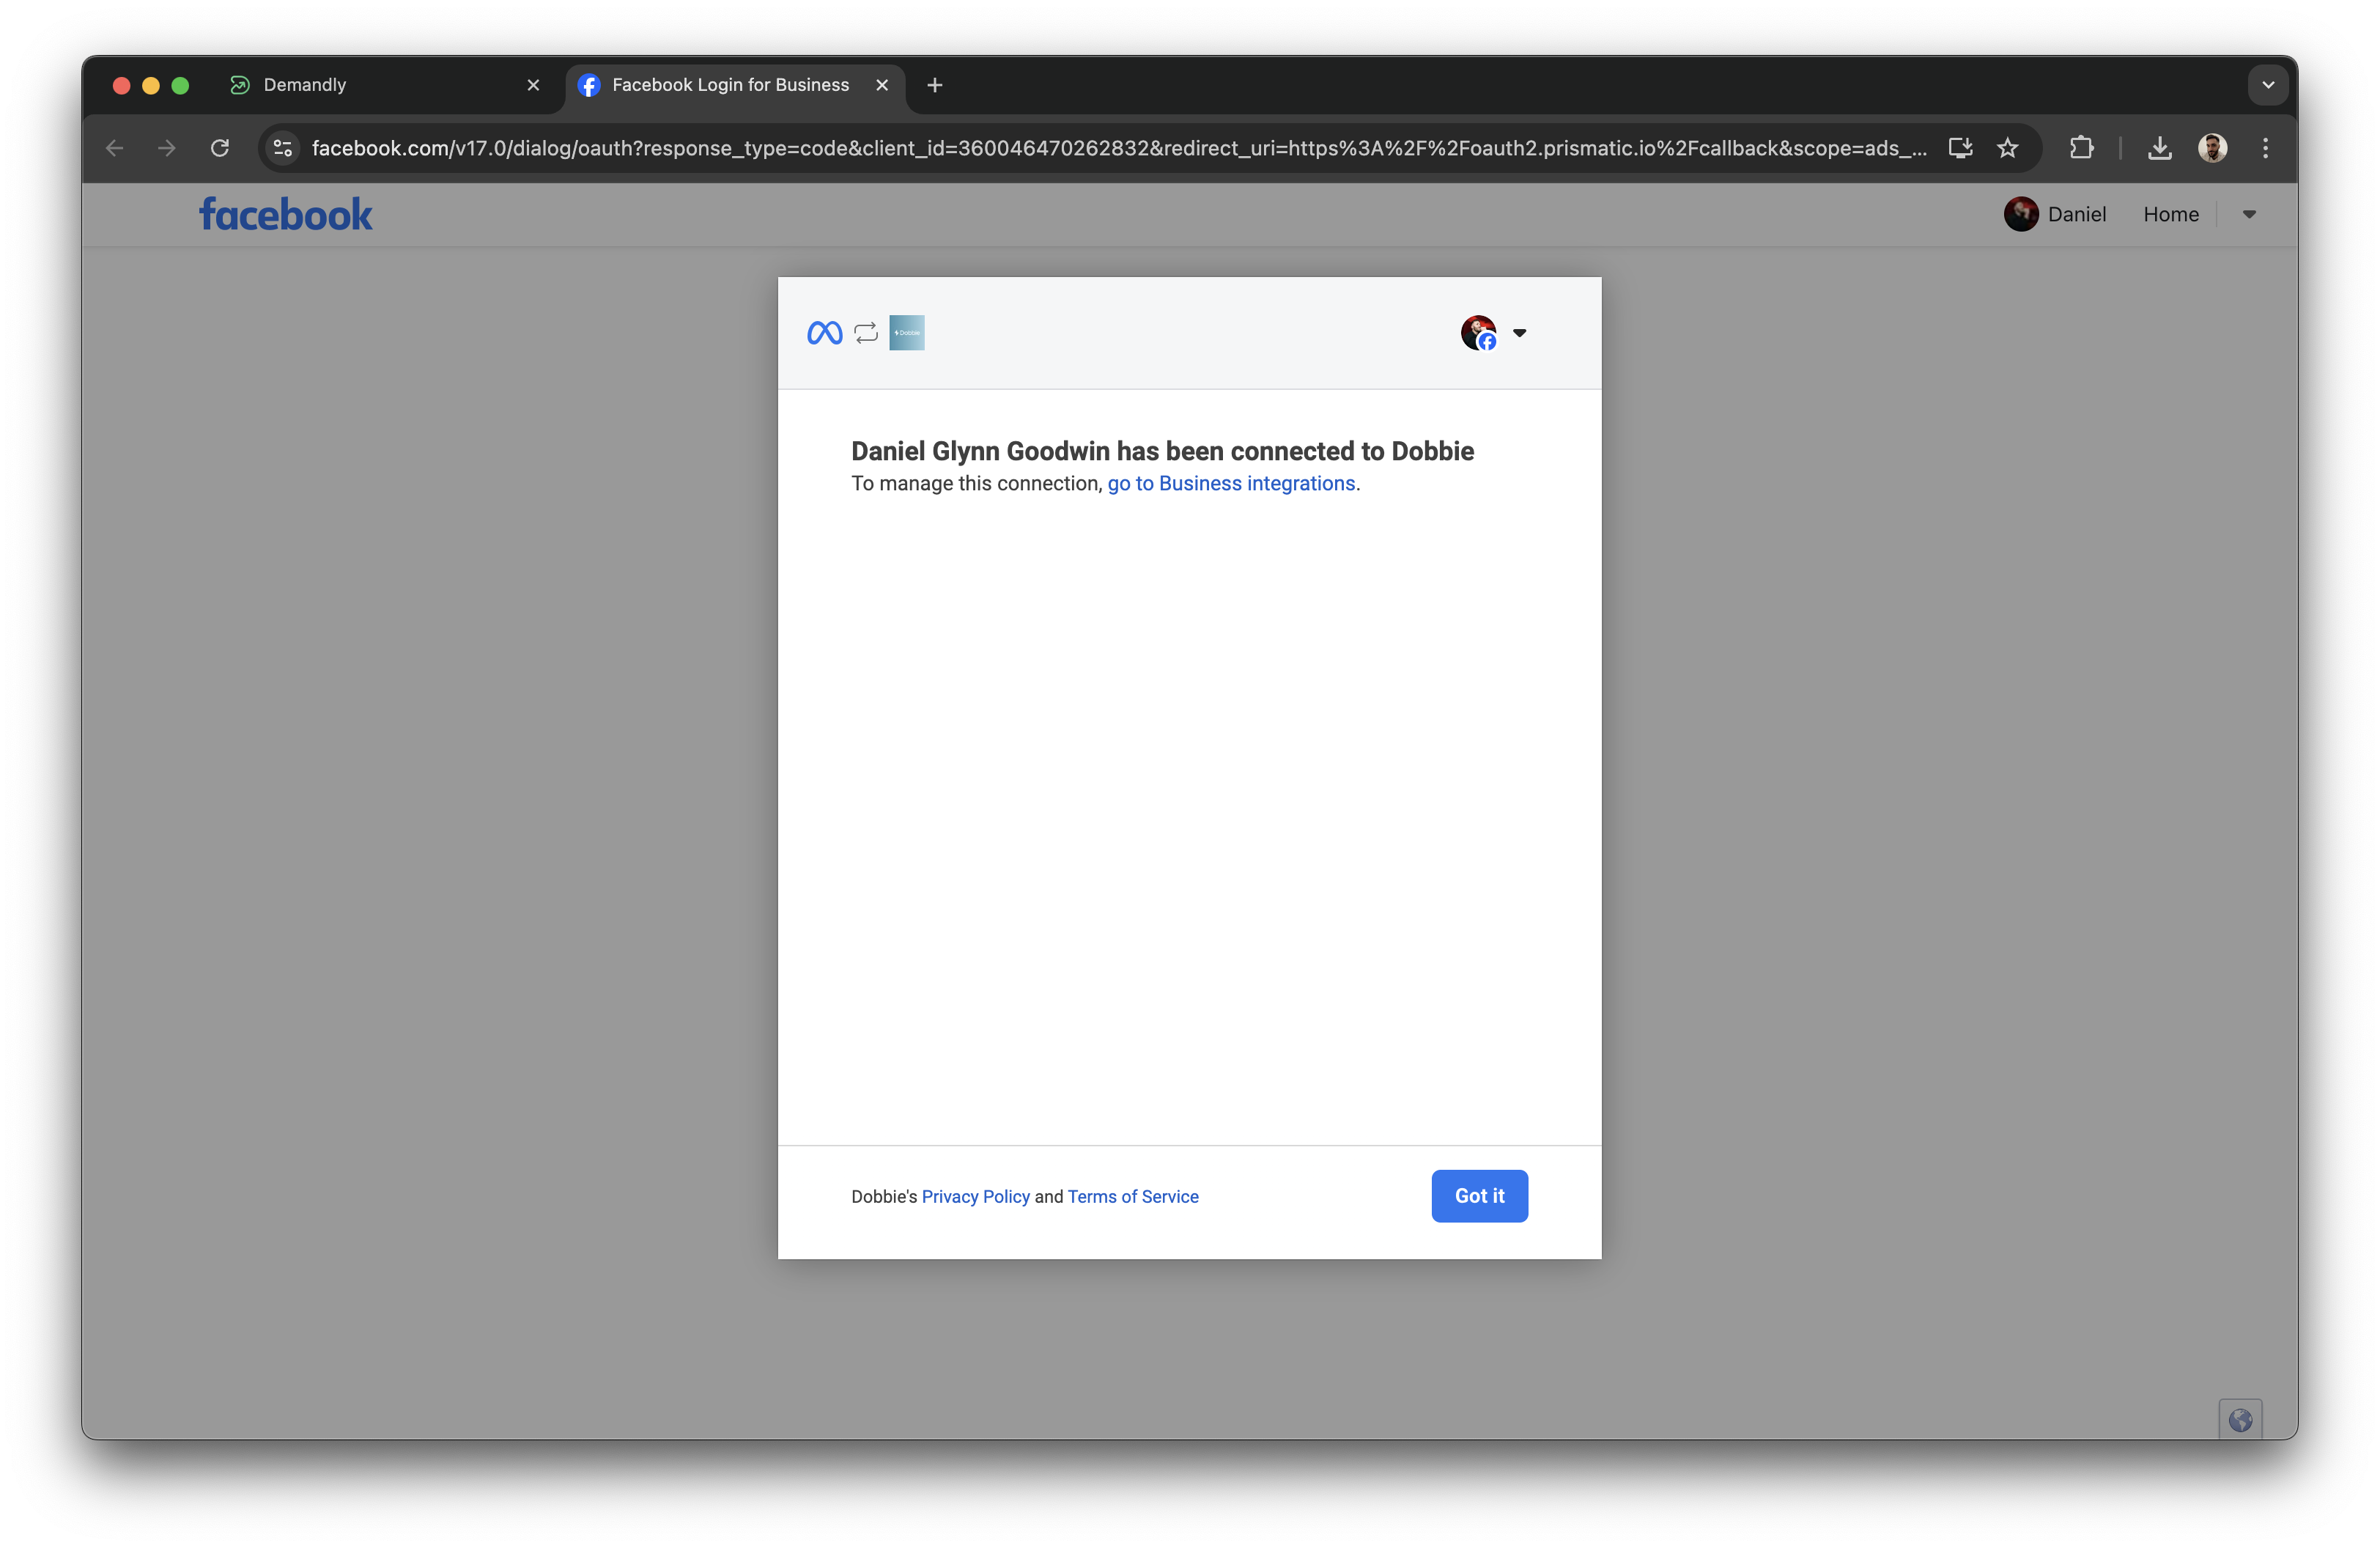Click the address bar URL field
The height and width of the screenshot is (1548, 2380).
(1100, 148)
